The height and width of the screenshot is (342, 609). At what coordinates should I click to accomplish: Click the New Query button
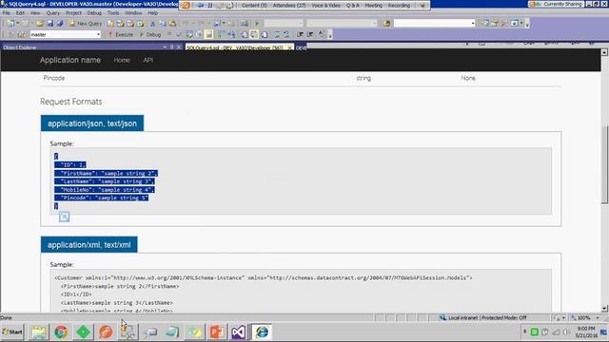tap(86, 23)
